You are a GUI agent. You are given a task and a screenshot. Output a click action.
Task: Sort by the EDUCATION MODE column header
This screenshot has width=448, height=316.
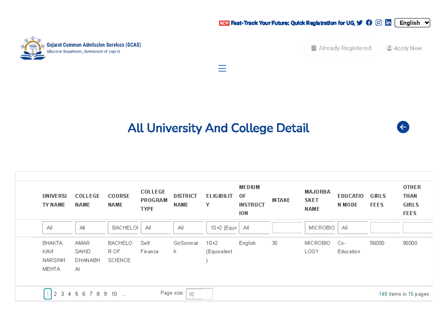click(351, 200)
